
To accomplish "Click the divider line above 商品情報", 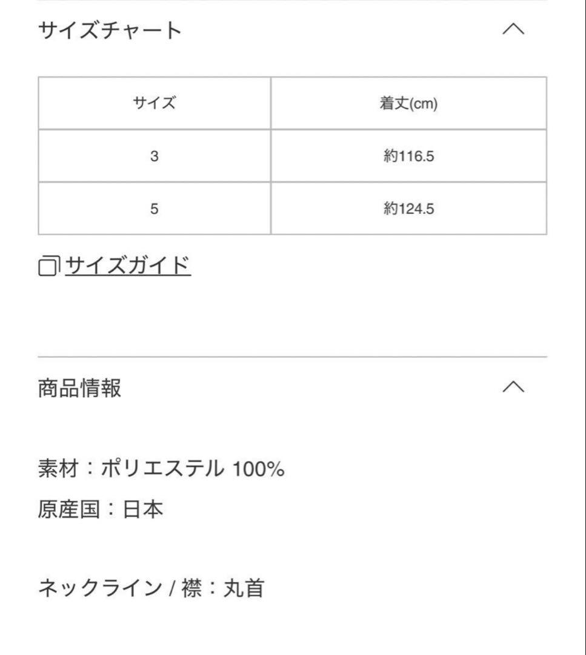I will [293, 355].
